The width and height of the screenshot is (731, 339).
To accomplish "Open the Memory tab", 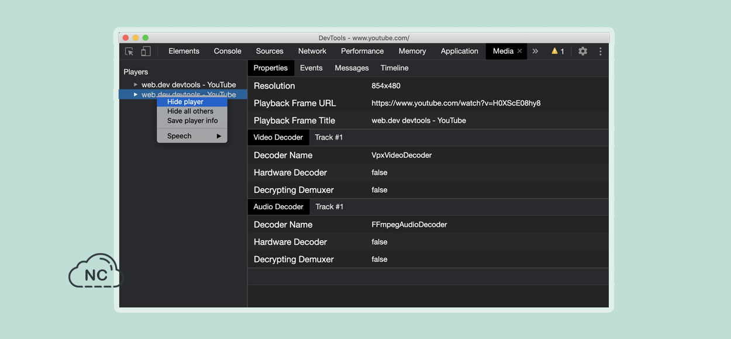I will [412, 51].
